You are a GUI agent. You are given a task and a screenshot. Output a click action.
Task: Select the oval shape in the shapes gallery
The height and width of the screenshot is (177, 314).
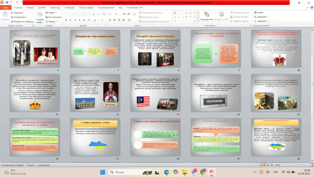coord(190,13)
